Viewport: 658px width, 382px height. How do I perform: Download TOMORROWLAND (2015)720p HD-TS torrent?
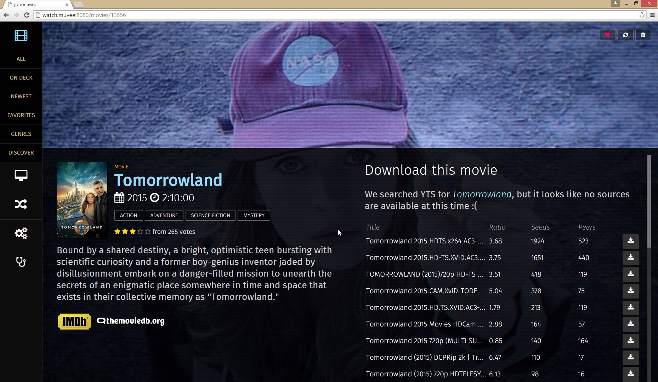click(x=630, y=274)
